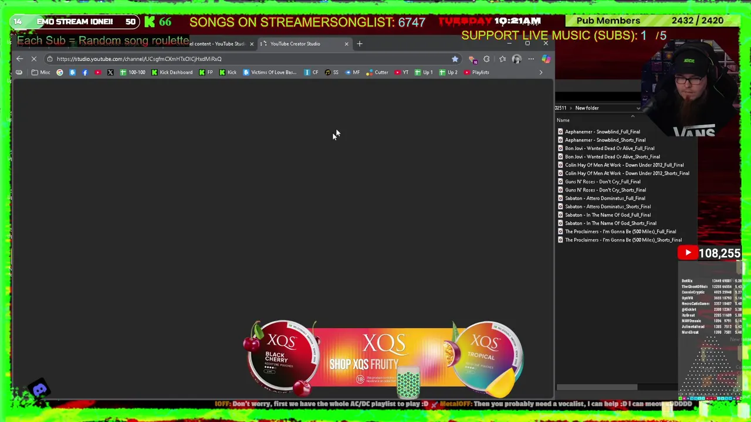Open the Kick bookmark
Image resolution: width=751 pixels, height=422 pixels.
click(228, 72)
